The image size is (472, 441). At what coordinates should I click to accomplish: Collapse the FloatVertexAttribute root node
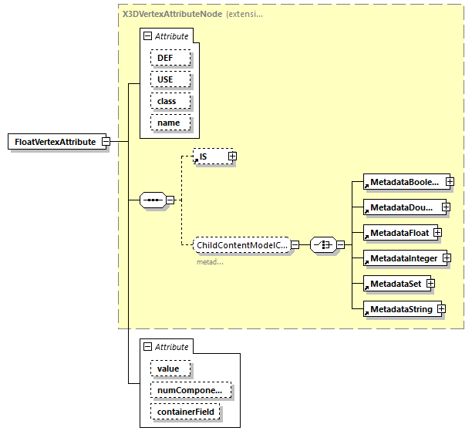[x=106, y=142]
